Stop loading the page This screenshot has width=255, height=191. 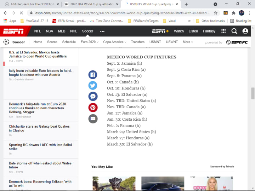click(21, 13)
